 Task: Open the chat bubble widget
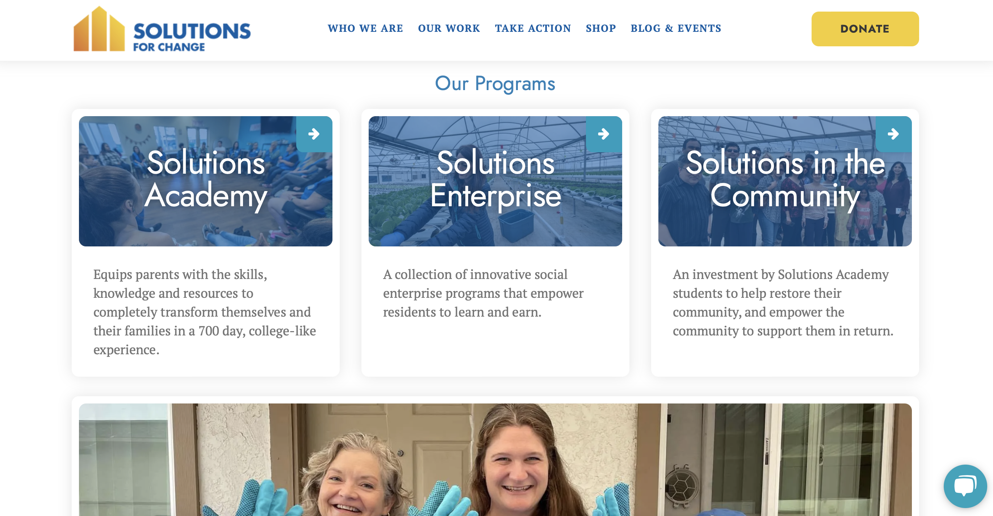pos(965,486)
